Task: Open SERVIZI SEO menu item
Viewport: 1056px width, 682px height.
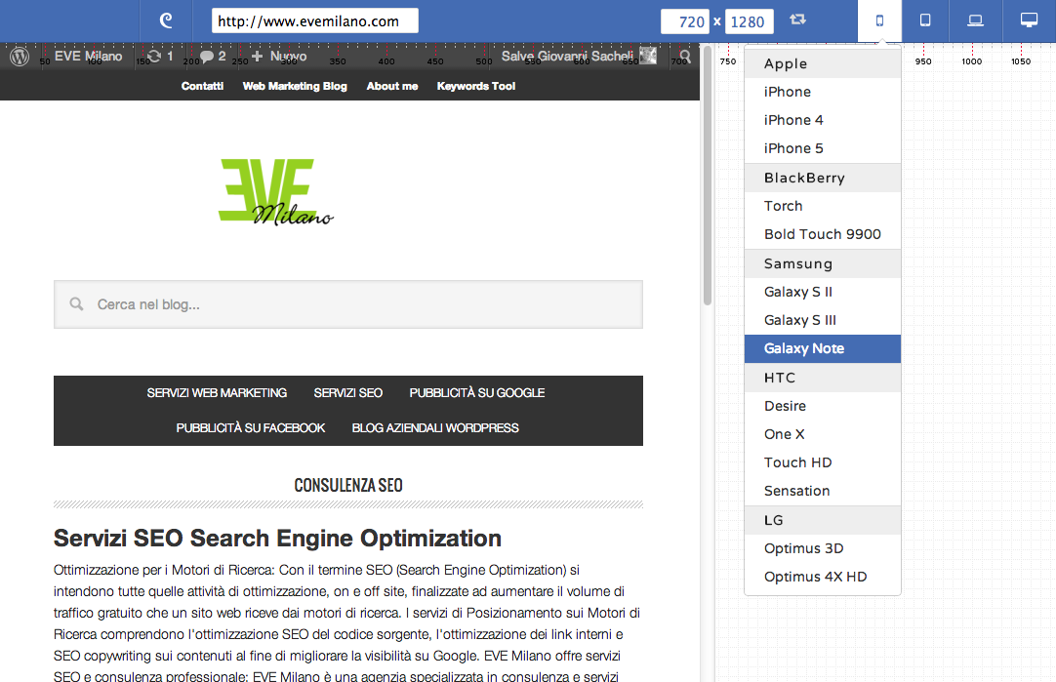Action: pos(348,393)
